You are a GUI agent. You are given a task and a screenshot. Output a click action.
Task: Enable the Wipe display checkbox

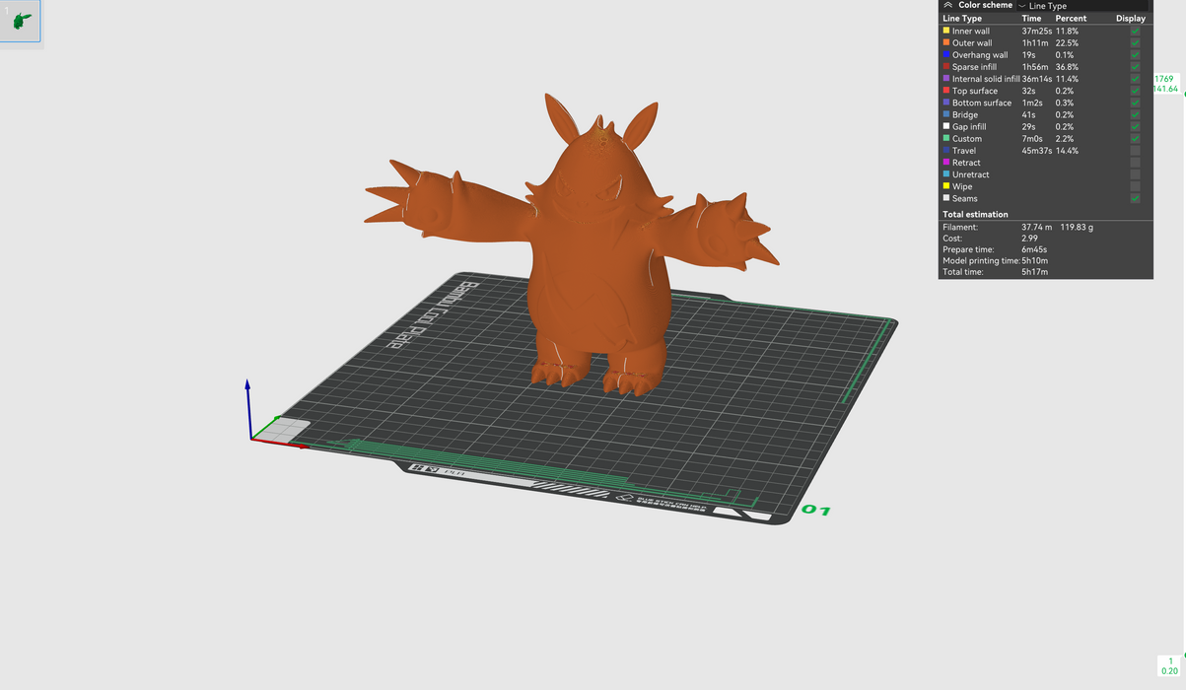coord(1135,186)
